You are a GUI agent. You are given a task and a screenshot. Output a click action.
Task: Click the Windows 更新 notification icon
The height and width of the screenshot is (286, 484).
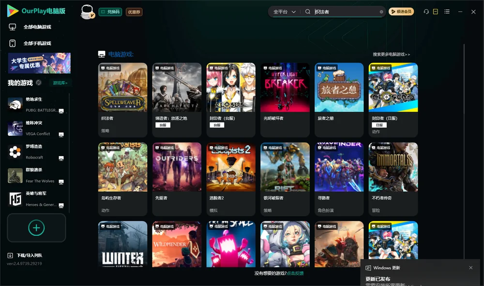[x=368, y=268]
